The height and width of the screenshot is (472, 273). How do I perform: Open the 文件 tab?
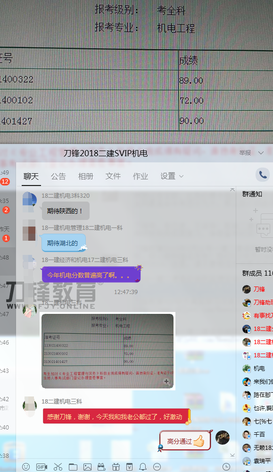point(113,176)
